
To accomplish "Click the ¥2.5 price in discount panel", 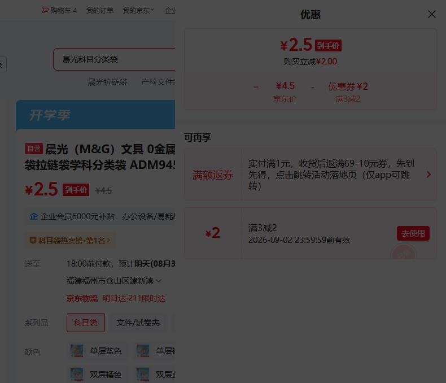I will point(296,45).
